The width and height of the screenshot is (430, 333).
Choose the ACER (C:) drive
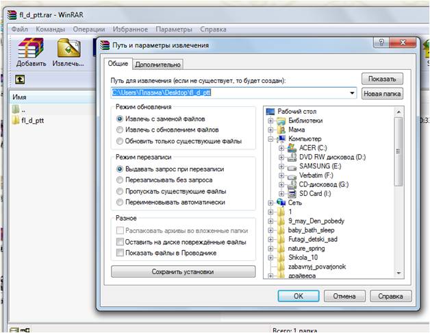click(313, 148)
